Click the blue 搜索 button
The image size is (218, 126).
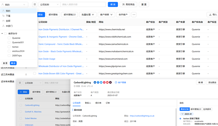coord(113,4)
